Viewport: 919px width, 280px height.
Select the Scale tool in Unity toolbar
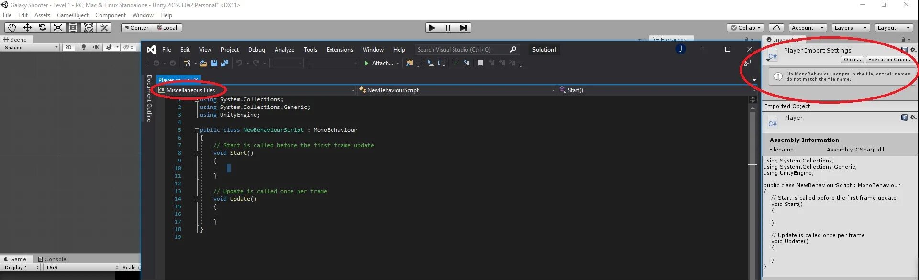click(58, 28)
